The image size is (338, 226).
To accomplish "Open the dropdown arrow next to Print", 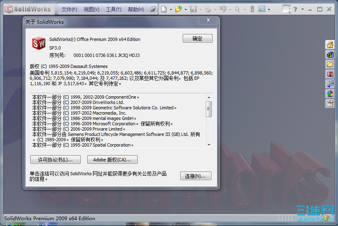I will pos(215,9).
